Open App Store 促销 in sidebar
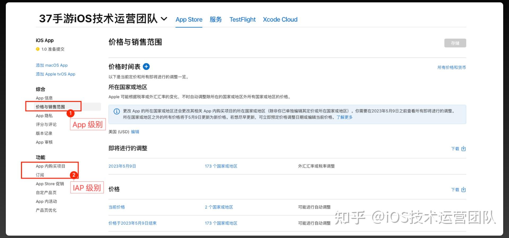The width and height of the screenshot is (509, 238). (50, 184)
